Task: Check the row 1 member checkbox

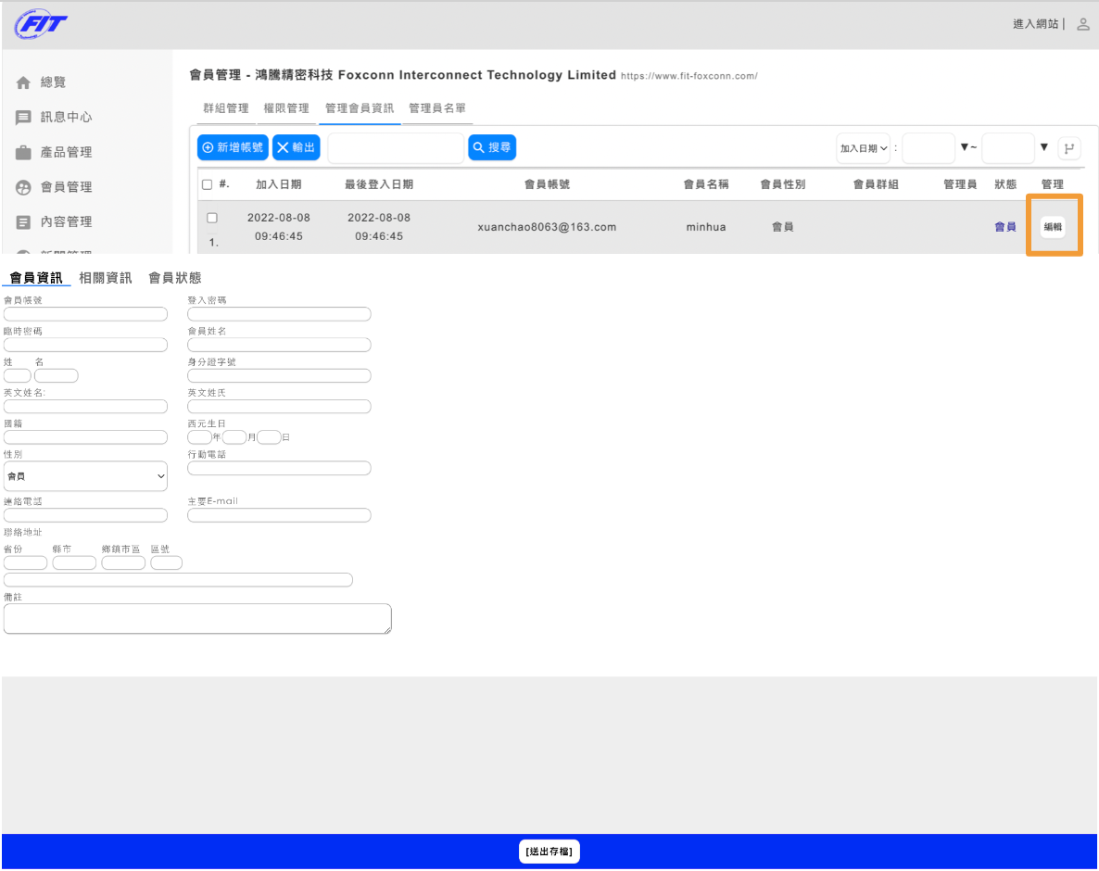Action: tap(212, 219)
